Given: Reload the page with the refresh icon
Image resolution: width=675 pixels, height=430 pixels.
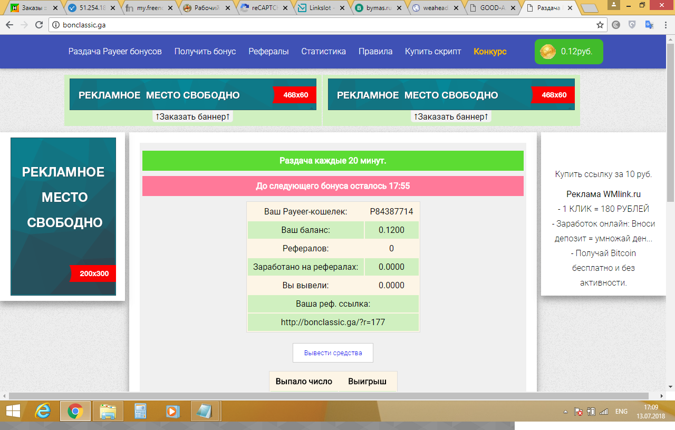Looking at the screenshot, I should coord(39,25).
